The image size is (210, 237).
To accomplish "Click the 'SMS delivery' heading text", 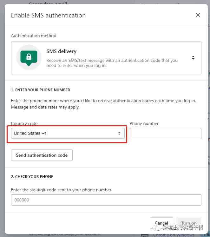I will coord(62,51).
